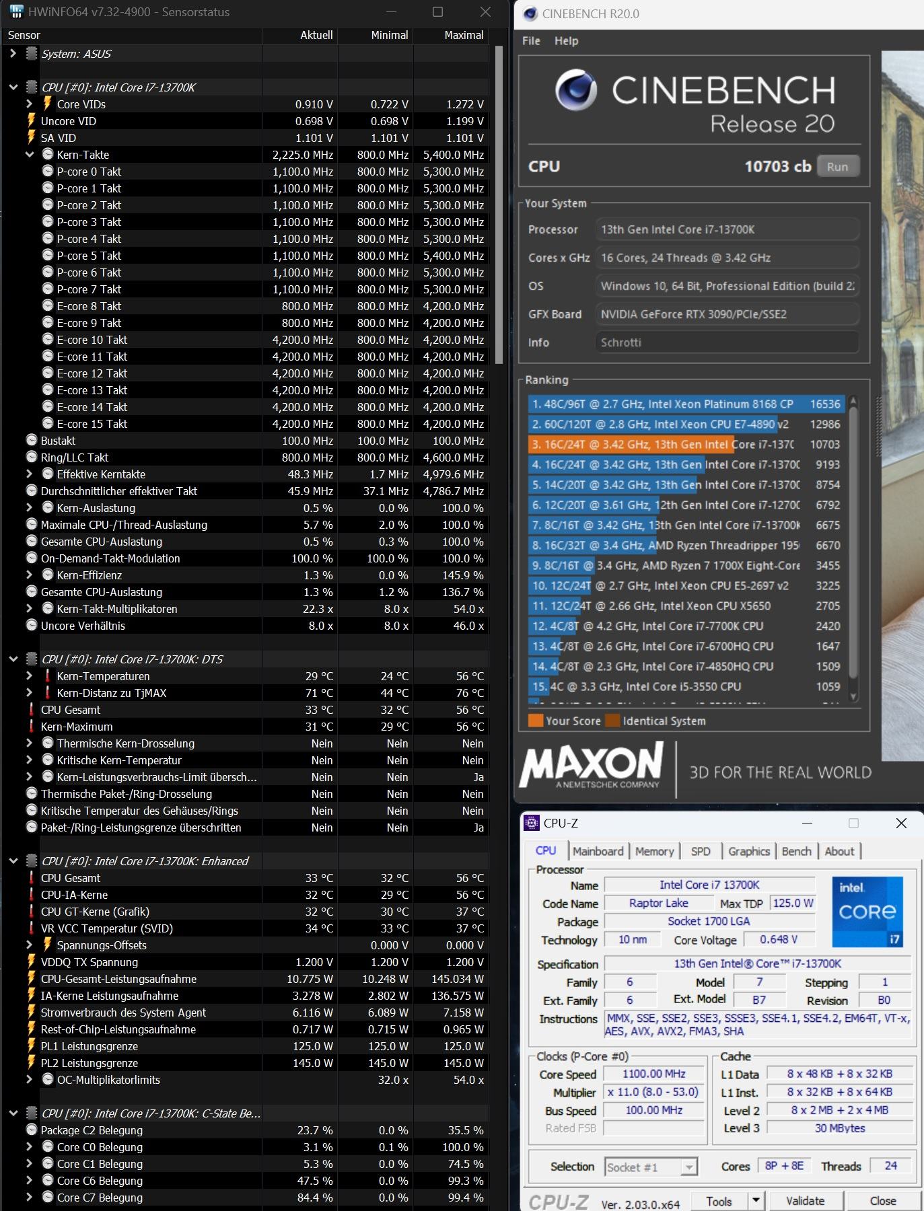Expand the Core VIDs row

(x=29, y=104)
